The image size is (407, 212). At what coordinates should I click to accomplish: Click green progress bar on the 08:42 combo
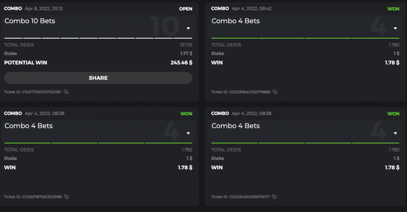(304, 38)
